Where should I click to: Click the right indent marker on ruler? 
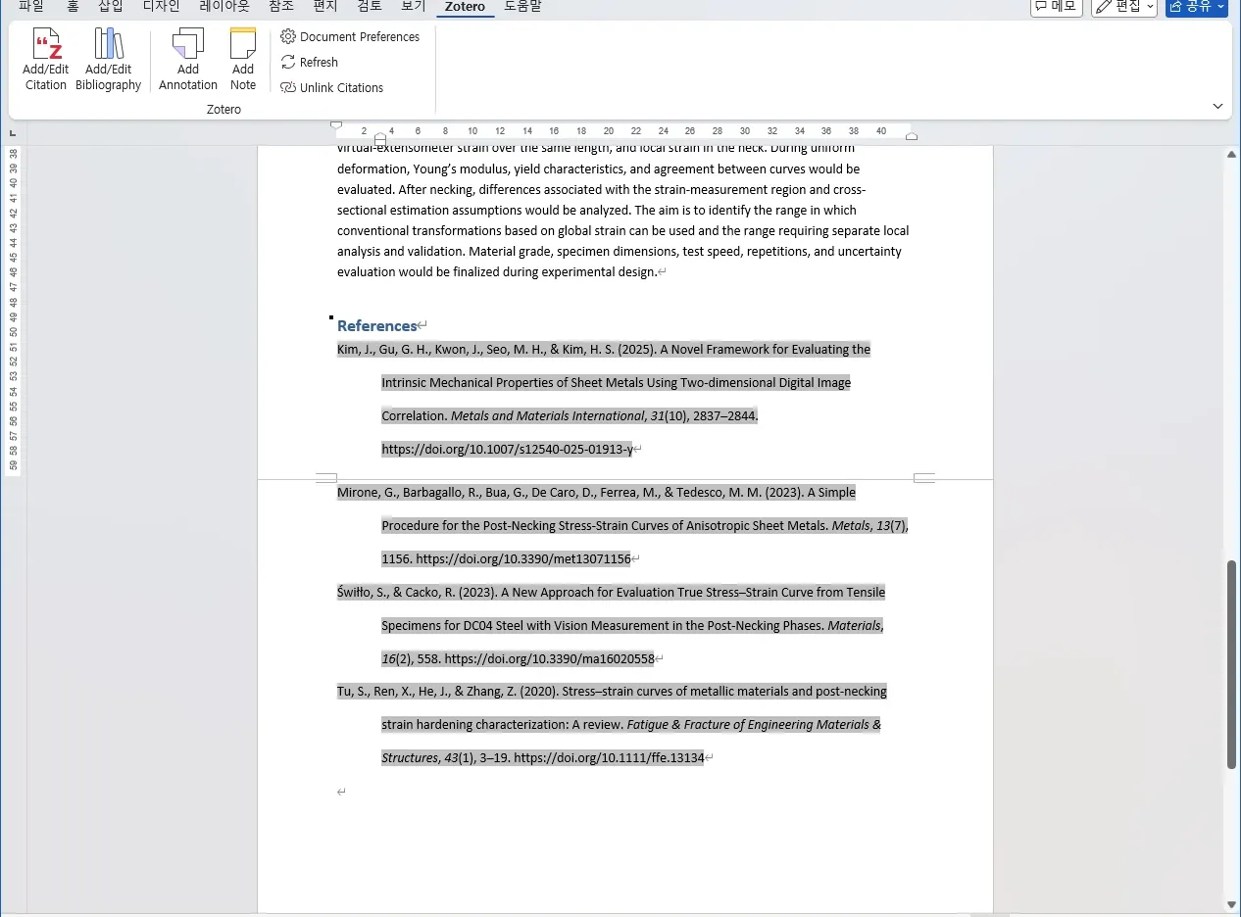tap(912, 136)
